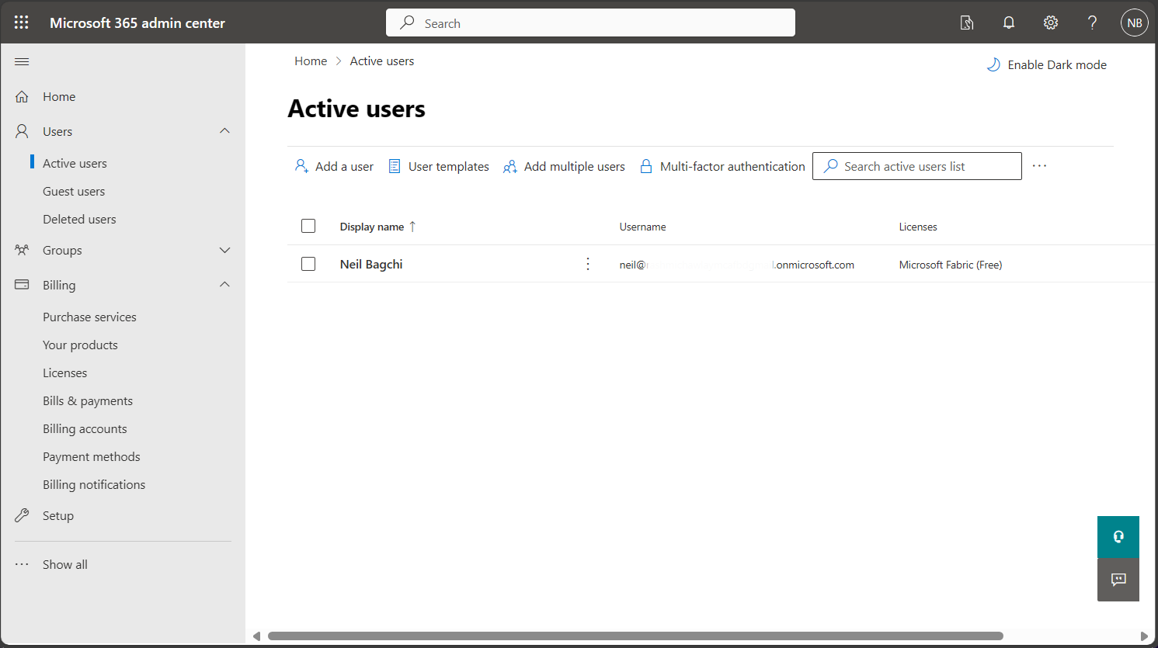Click Home breadcrumb link
The height and width of the screenshot is (648, 1158).
coord(311,61)
